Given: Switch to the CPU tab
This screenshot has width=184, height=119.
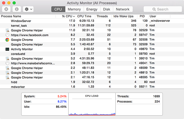Looking at the screenshot, I should (58, 9).
